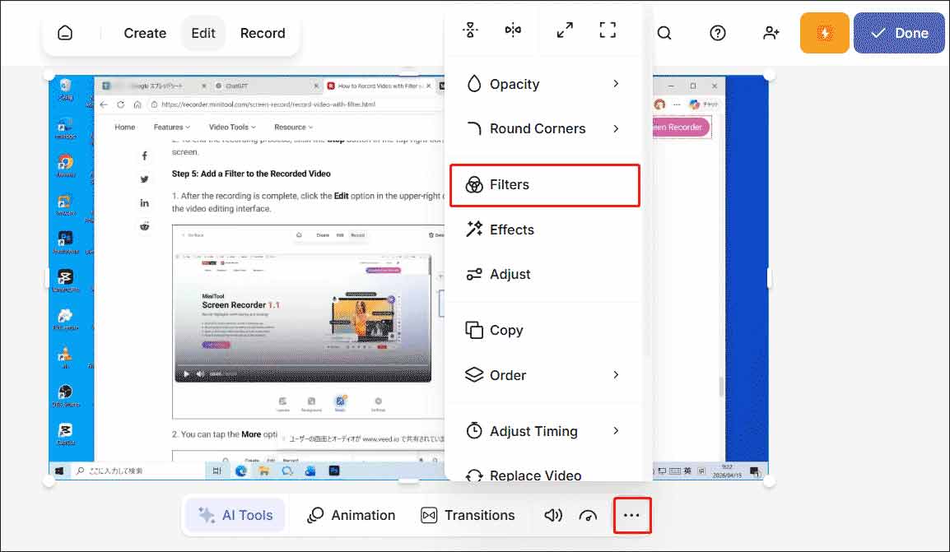
Task: Expand the Adjust Timing submenu
Action: (545, 431)
